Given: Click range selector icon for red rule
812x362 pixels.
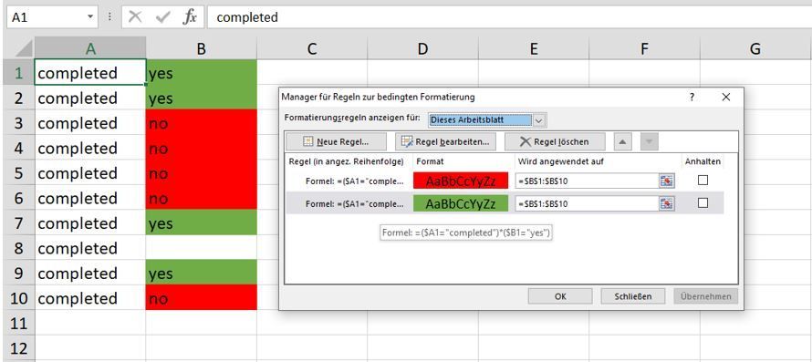Looking at the screenshot, I should 667,181.
